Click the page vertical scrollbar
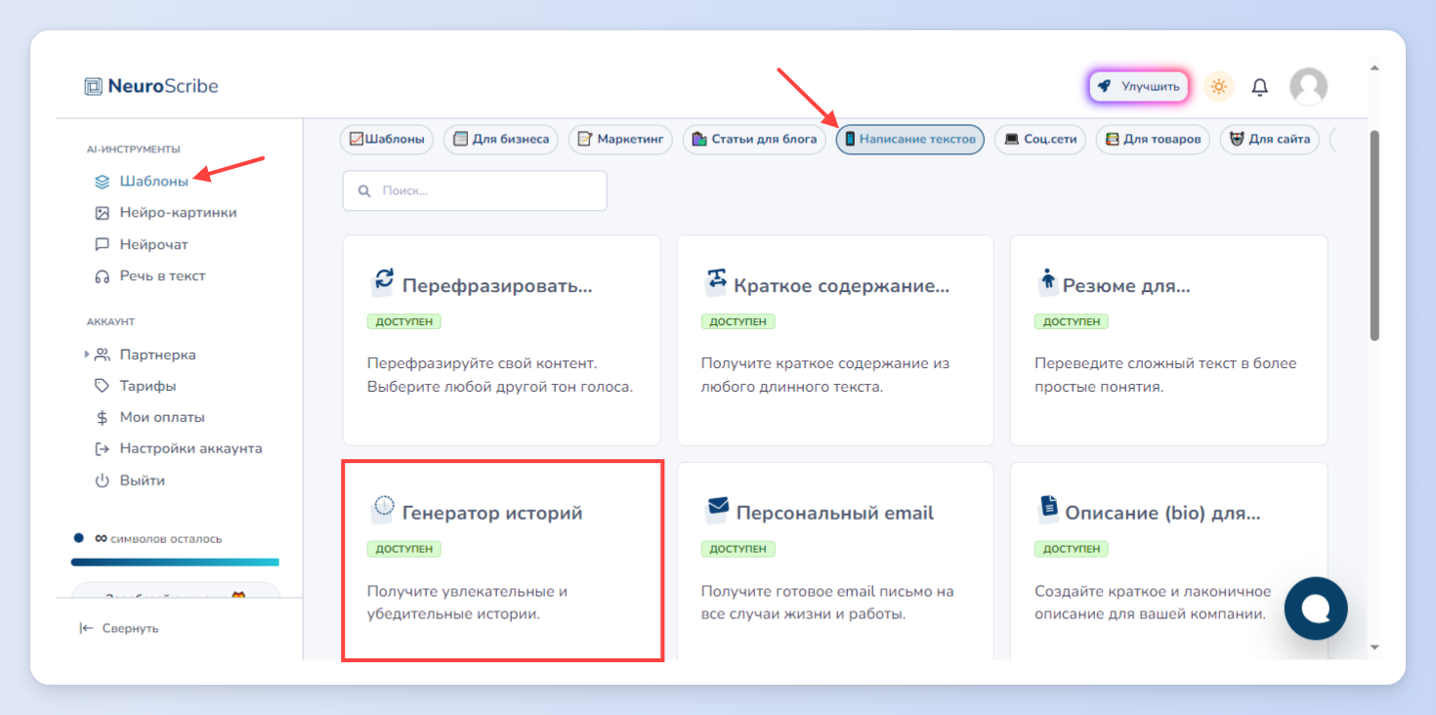 (1374, 235)
